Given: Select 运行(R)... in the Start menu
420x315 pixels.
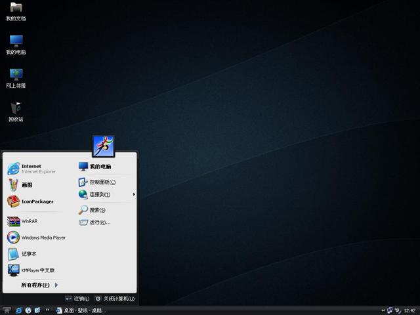Looking at the screenshot, I should coord(99,222).
